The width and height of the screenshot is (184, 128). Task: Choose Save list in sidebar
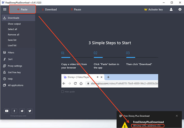point(12,40)
